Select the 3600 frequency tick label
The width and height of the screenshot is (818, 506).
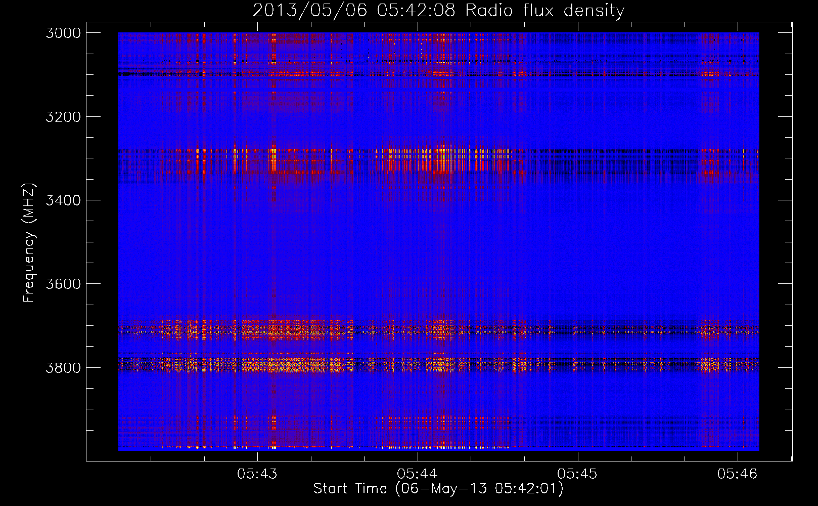(63, 284)
